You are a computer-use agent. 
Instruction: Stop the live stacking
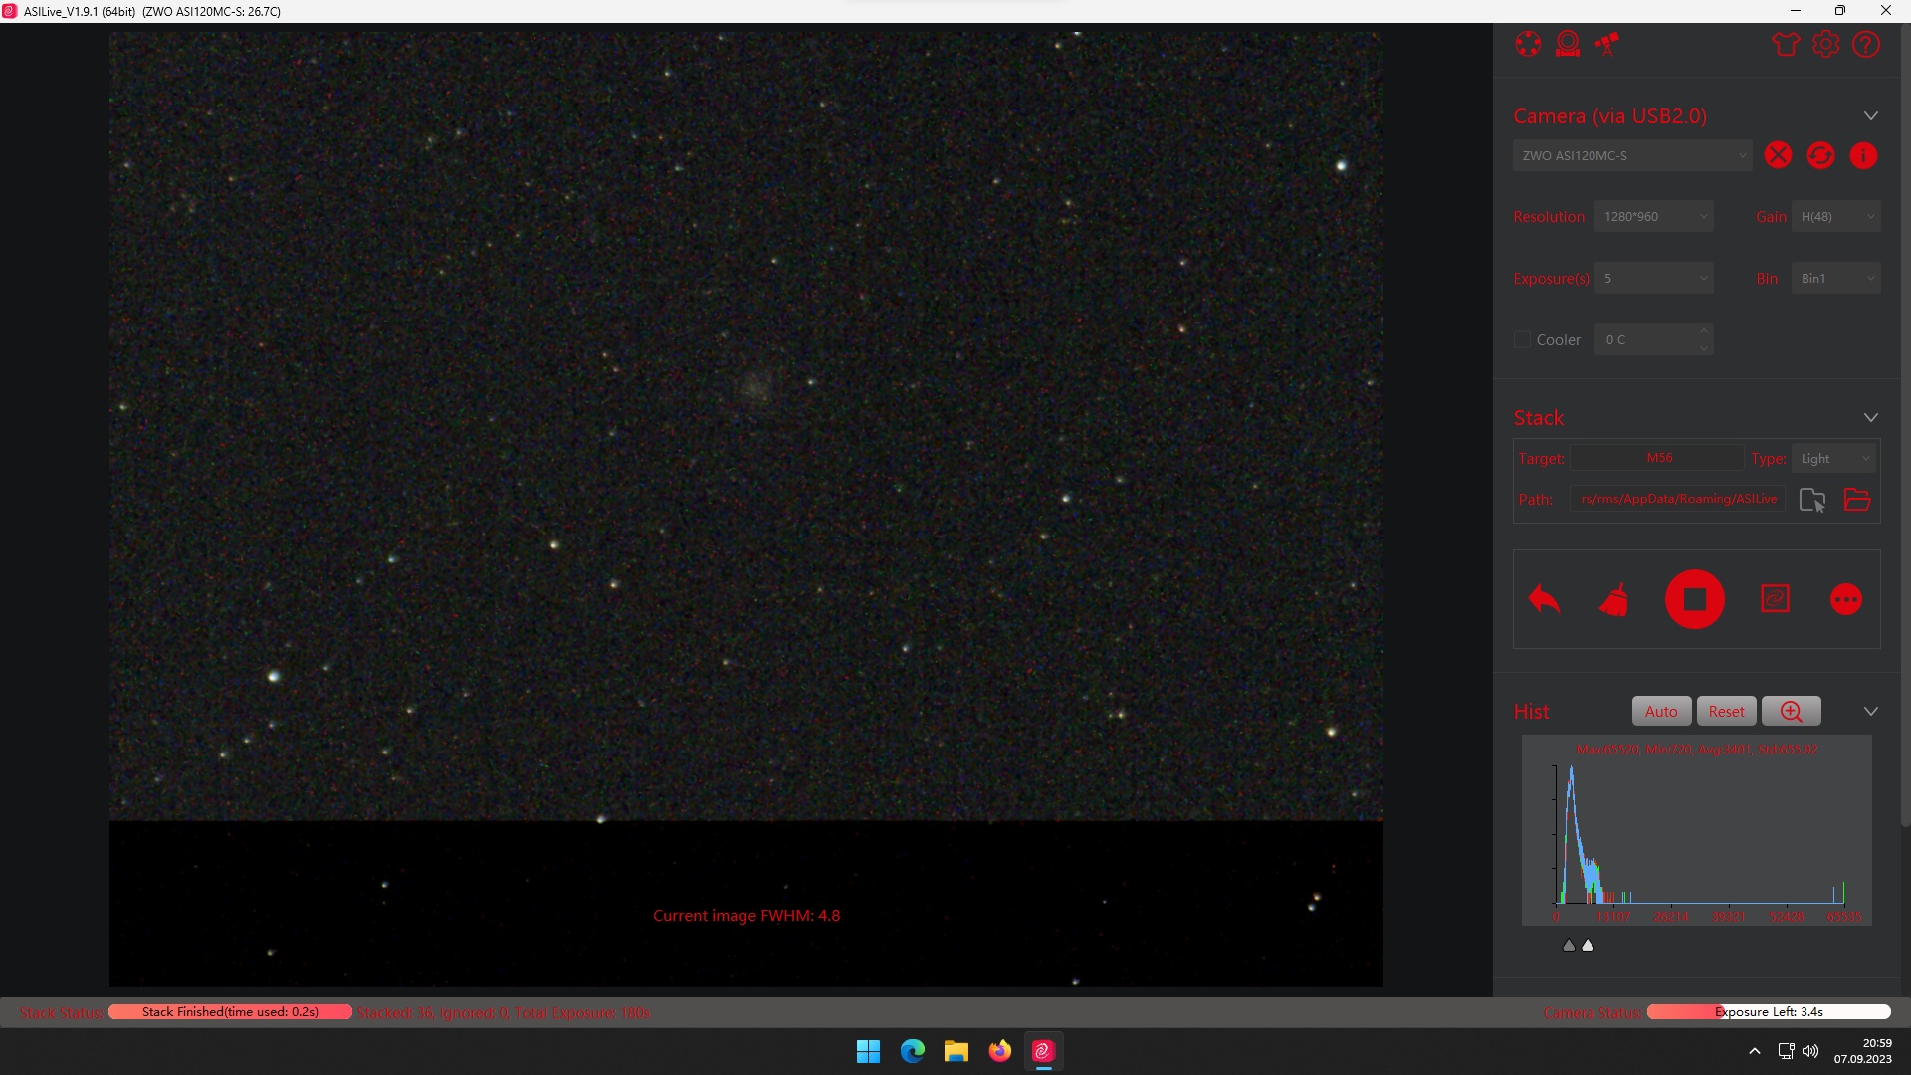click(1695, 599)
